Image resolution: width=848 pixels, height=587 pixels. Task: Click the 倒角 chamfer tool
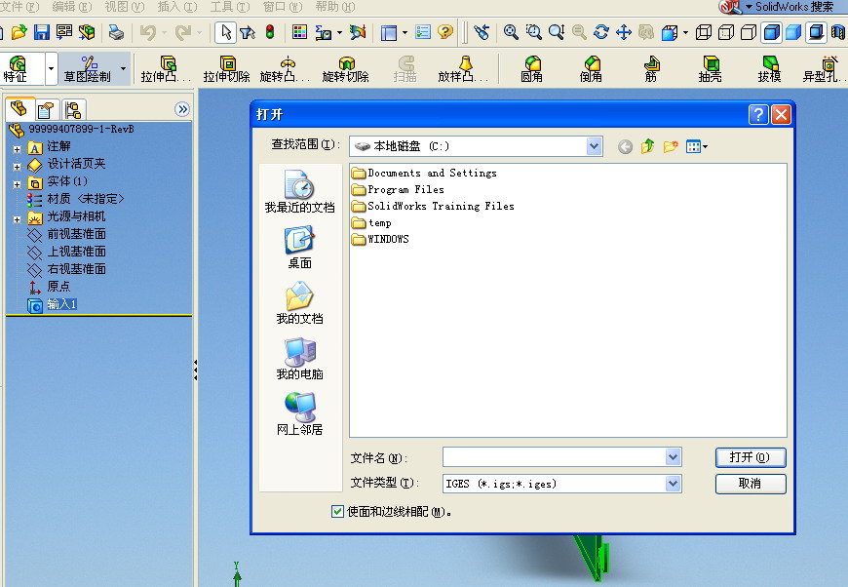pyautogui.click(x=591, y=69)
